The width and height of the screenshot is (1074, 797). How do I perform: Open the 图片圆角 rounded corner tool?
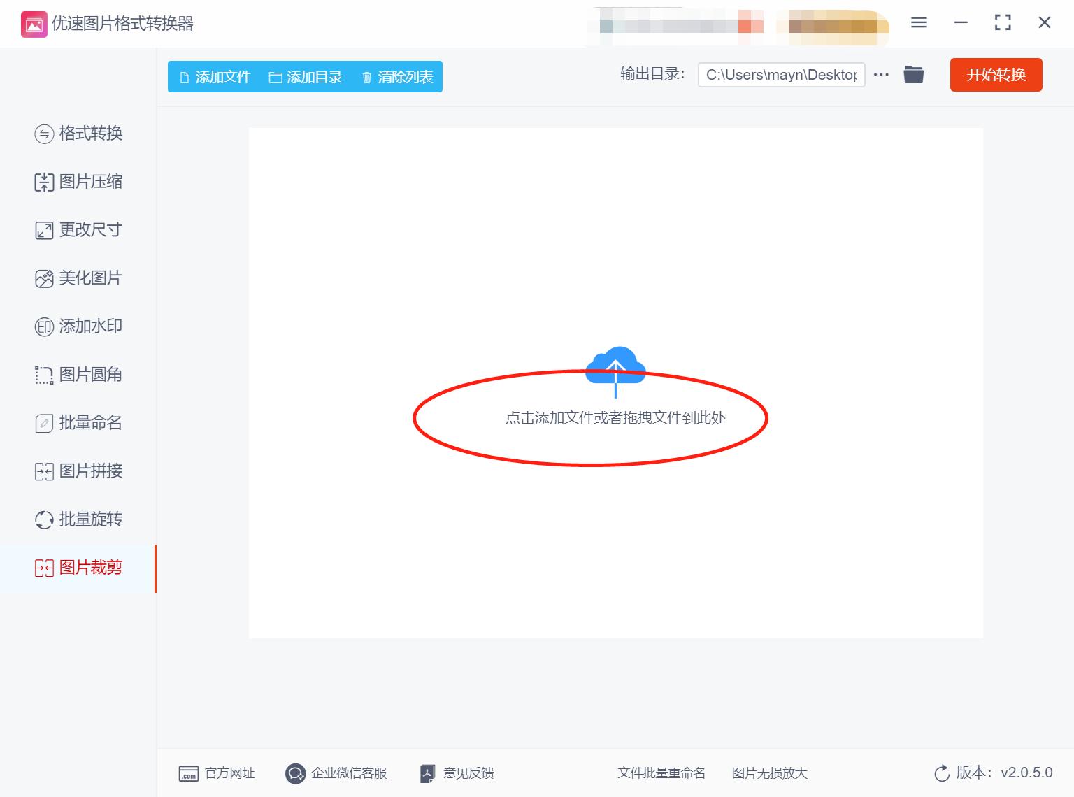click(78, 374)
